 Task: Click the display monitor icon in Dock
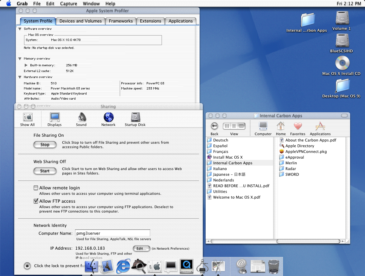(x=171, y=266)
